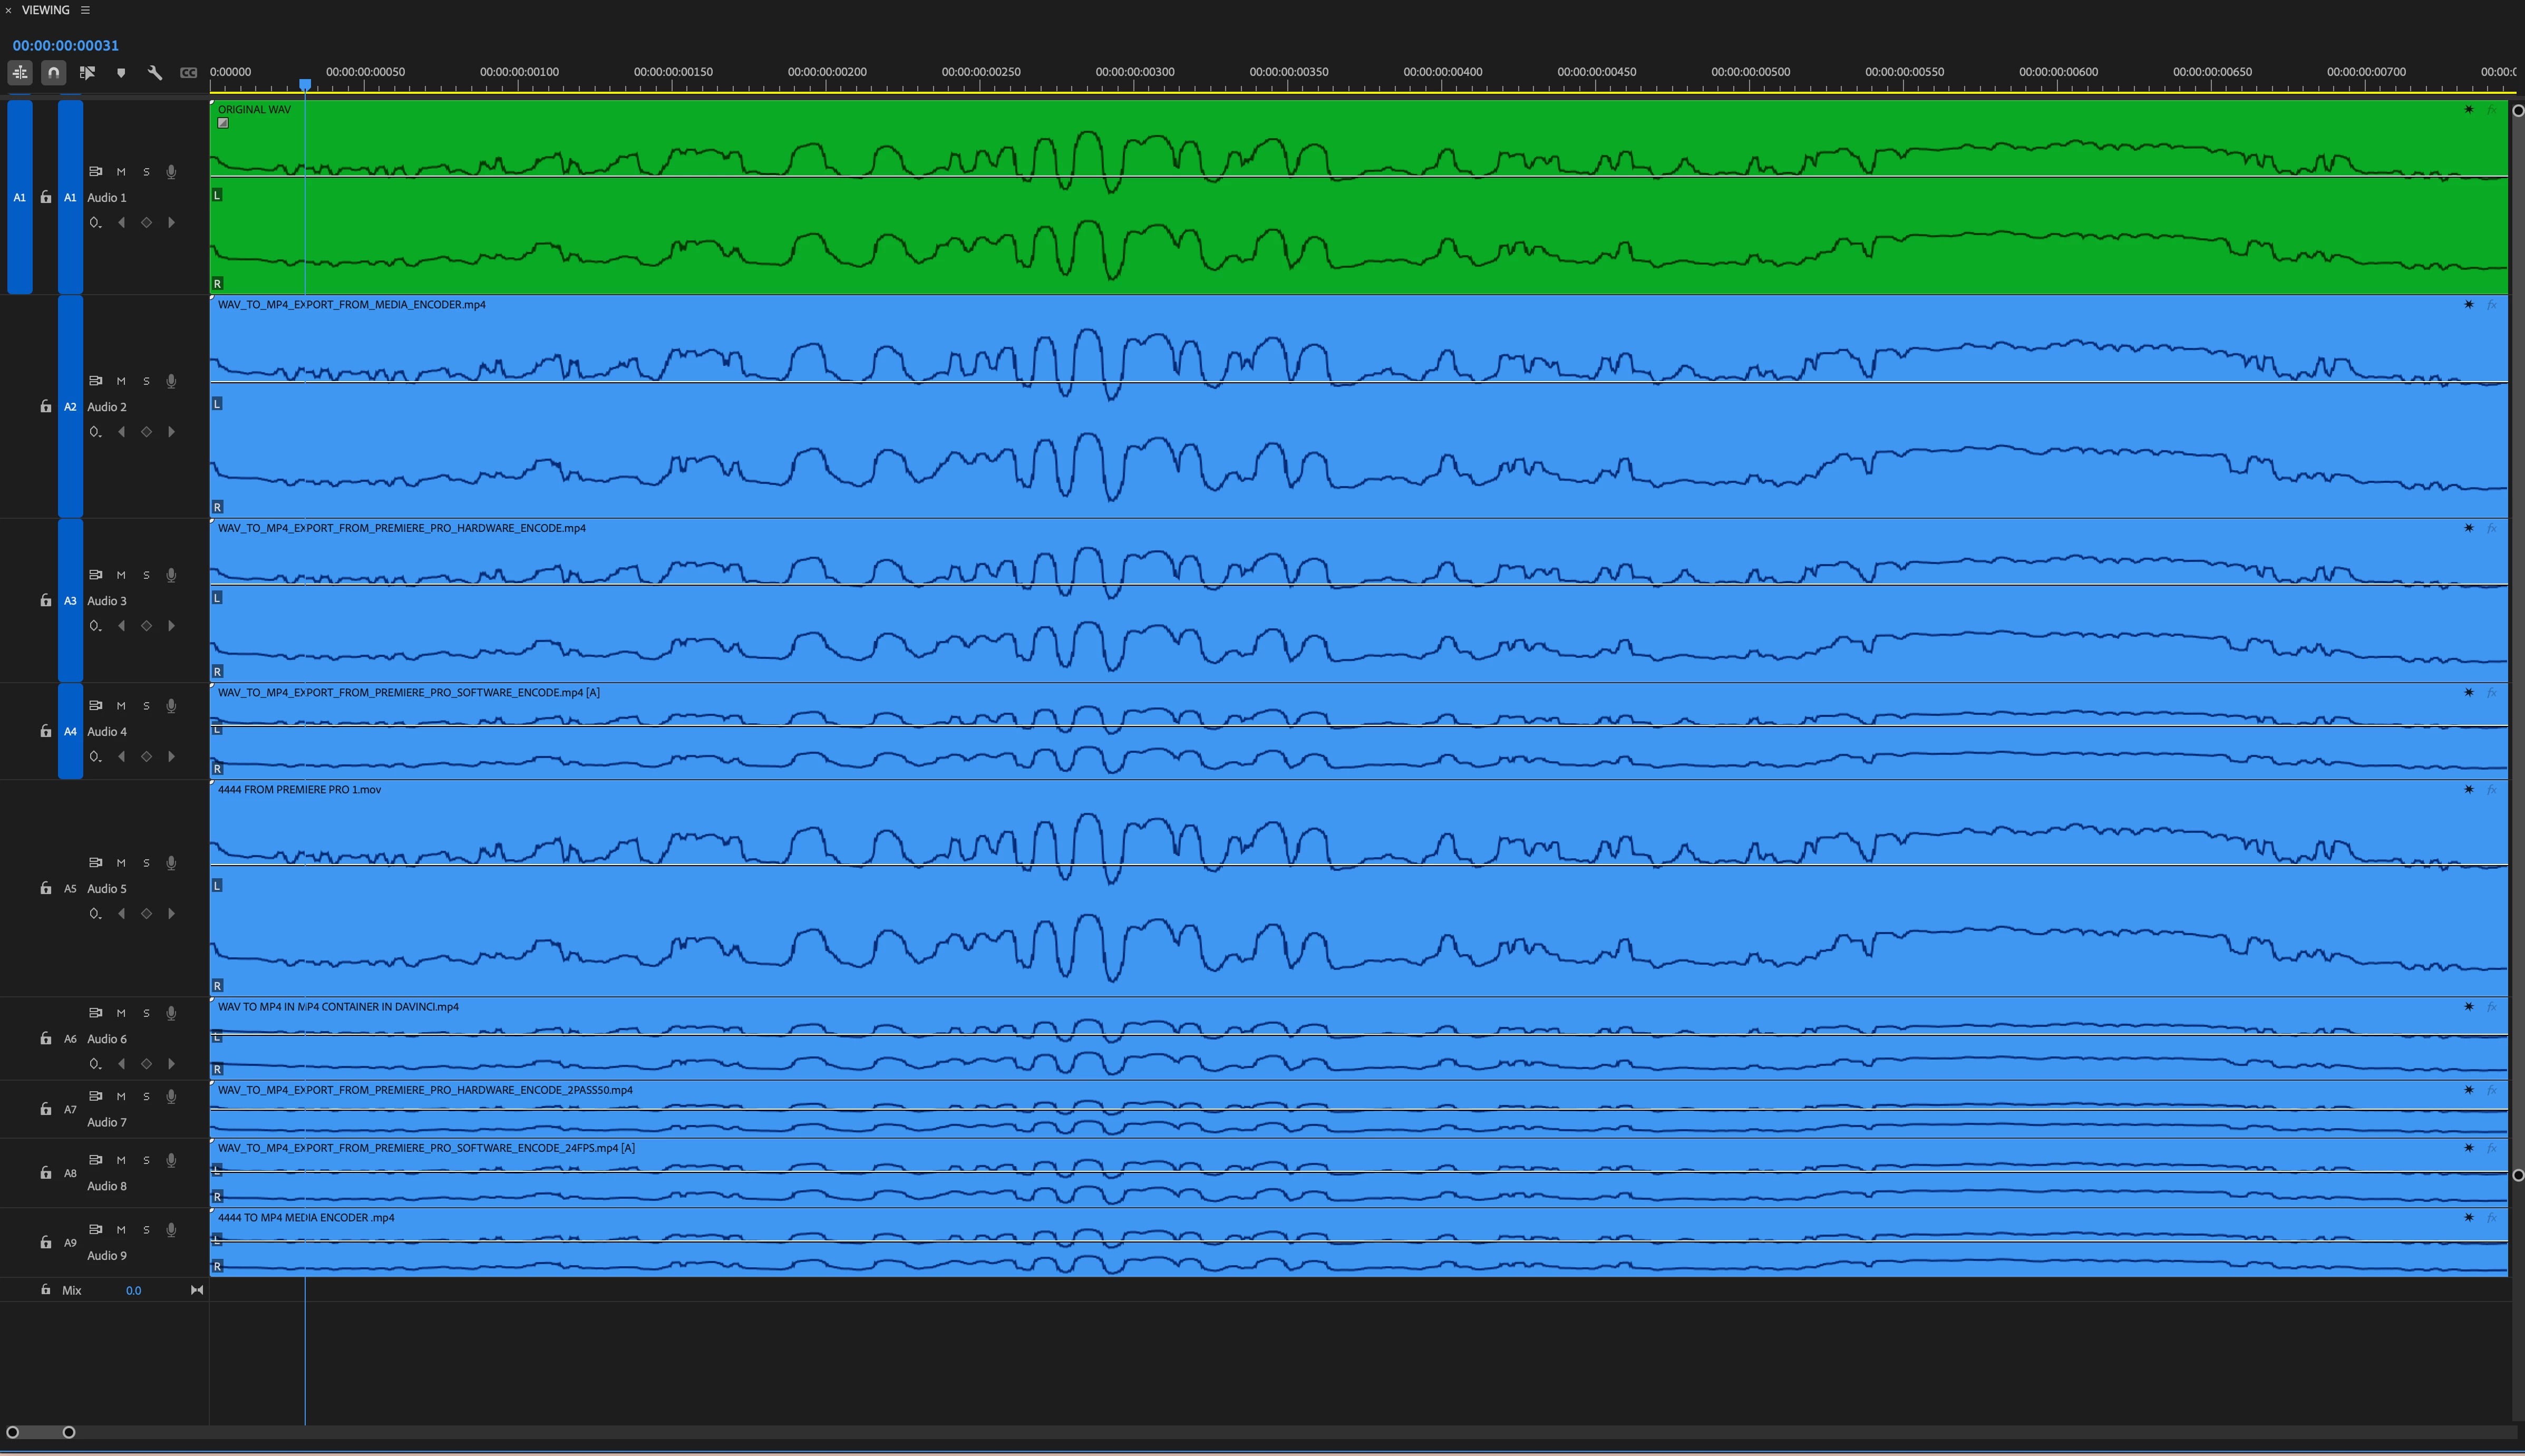Add keyframe diamond on Audio 5
This screenshot has height=1456, width=2525.
pos(146,914)
